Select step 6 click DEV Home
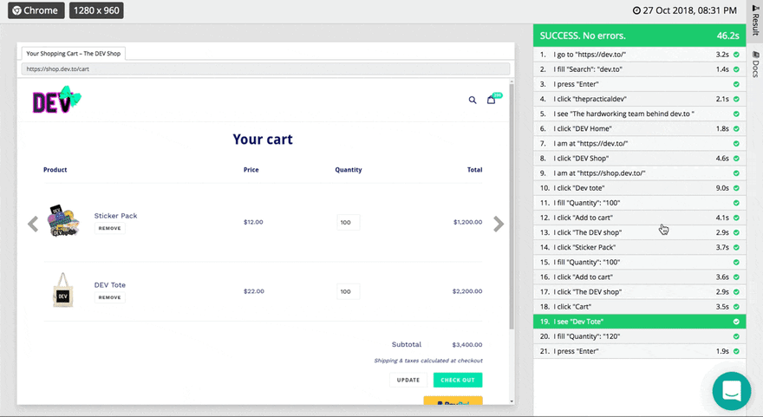 tap(639, 128)
